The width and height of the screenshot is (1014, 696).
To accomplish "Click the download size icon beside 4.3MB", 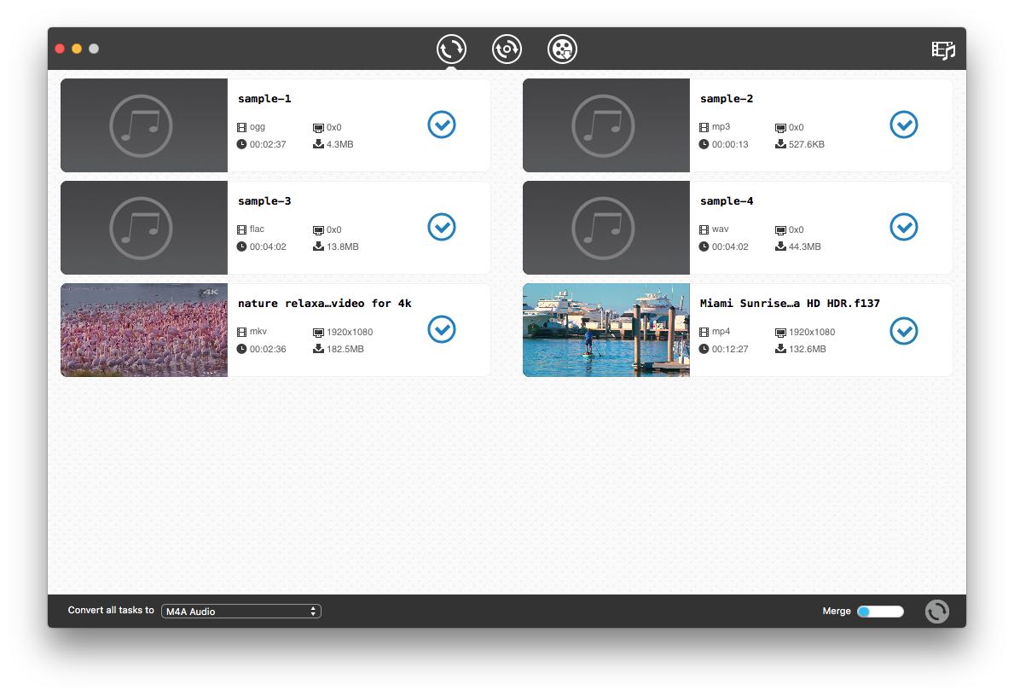I will click(x=318, y=143).
